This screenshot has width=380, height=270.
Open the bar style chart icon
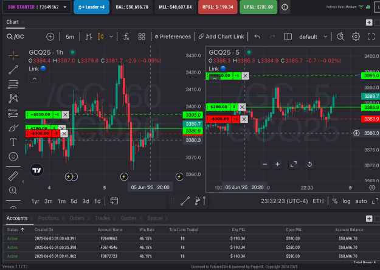tap(89, 37)
